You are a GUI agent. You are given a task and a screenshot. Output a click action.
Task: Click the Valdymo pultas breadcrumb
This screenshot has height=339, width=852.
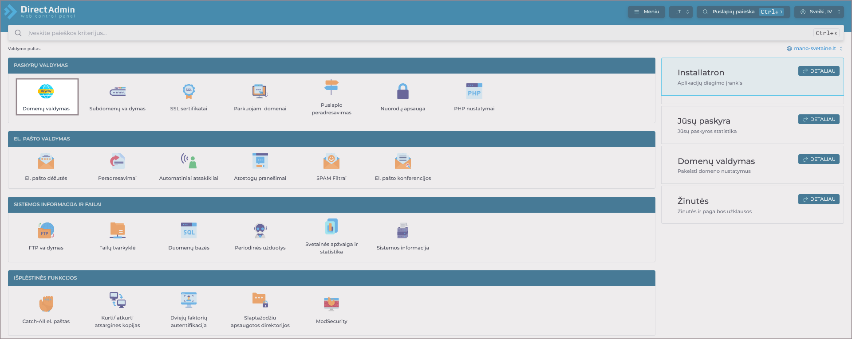click(24, 49)
